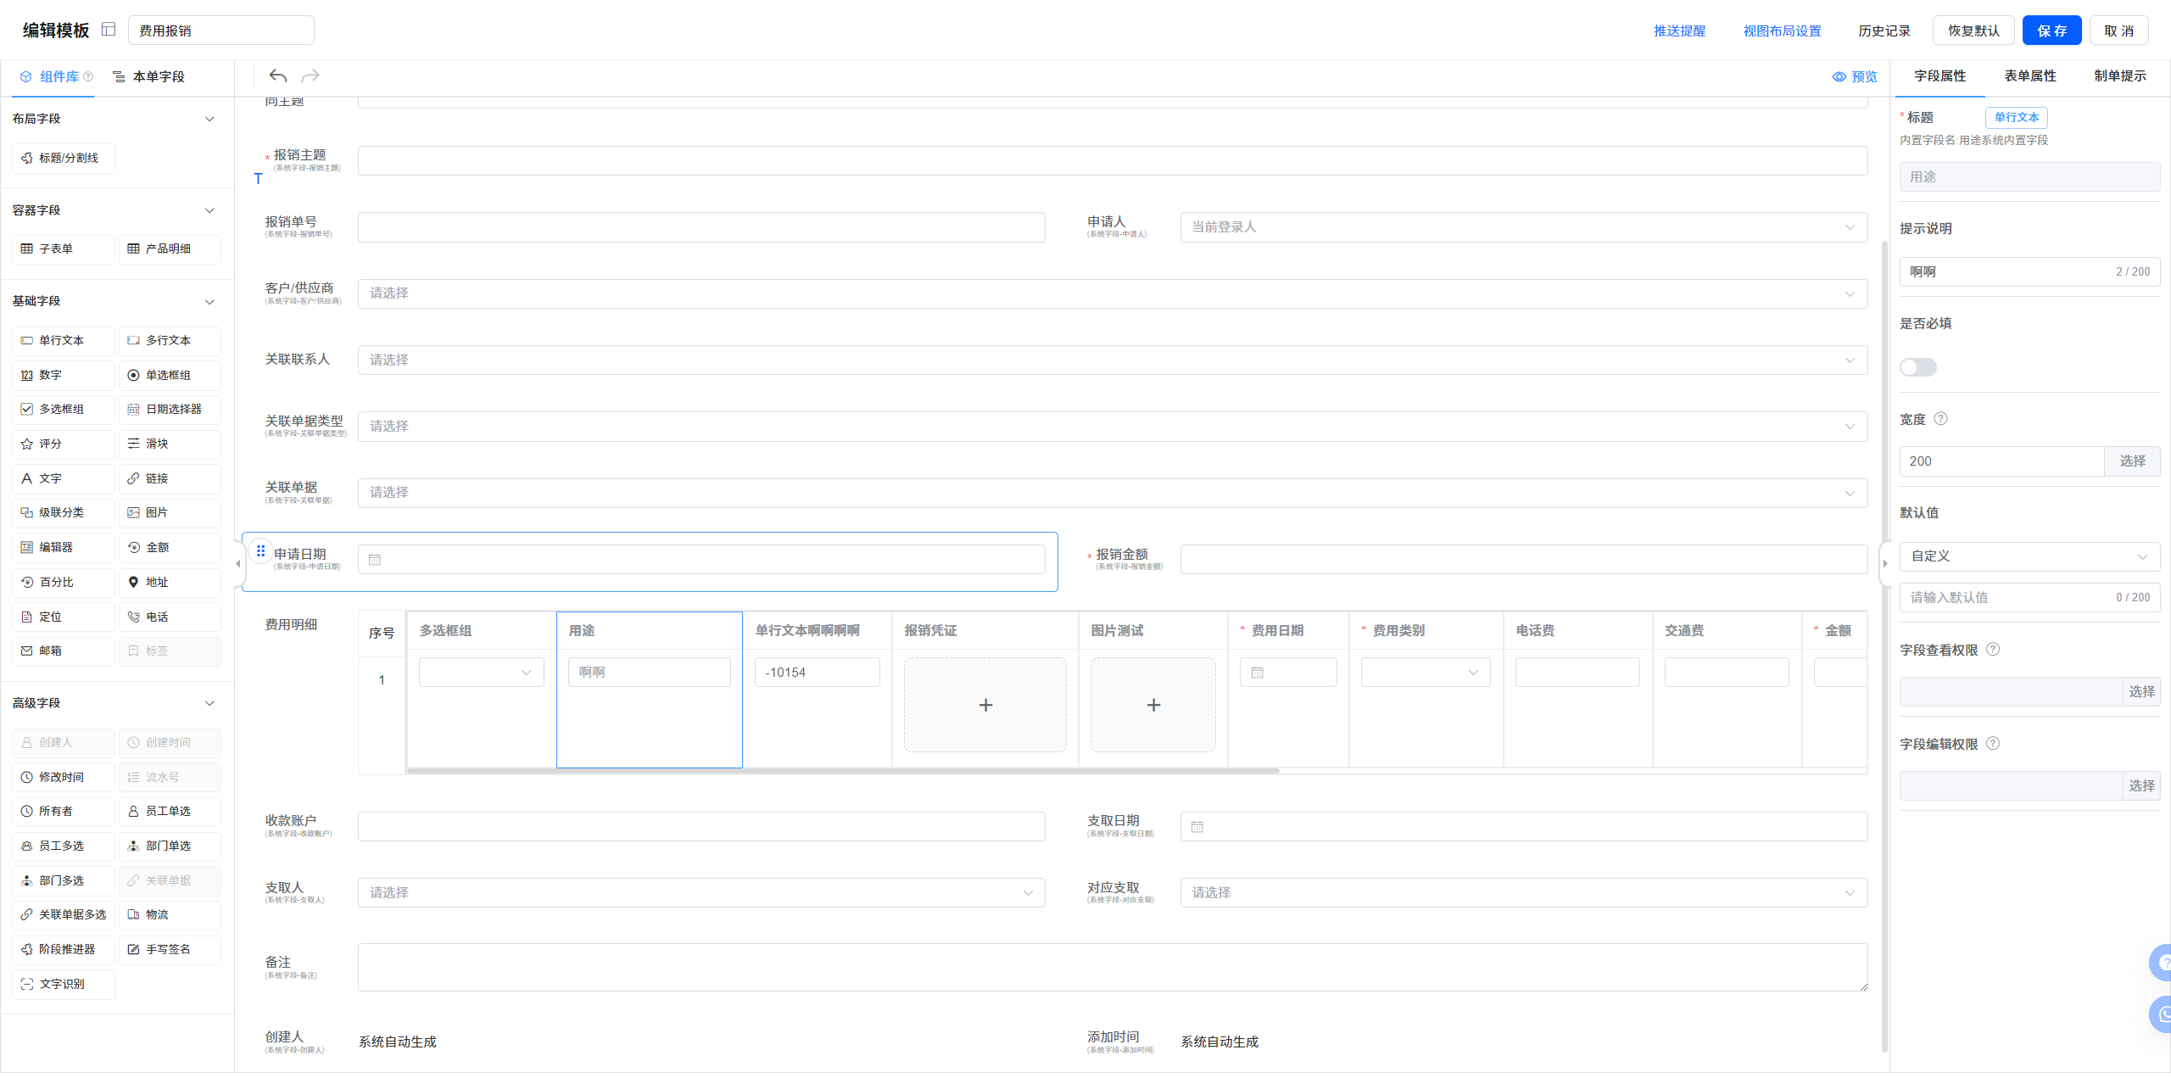The width and height of the screenshot is (2171, 1078).
Task: Select the 手写签名 component
Action: click(x=169, y=950)
